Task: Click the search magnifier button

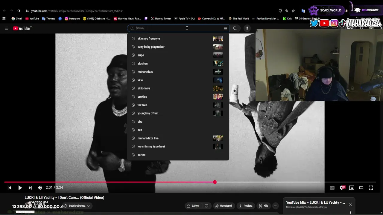Action: point(235,28)
